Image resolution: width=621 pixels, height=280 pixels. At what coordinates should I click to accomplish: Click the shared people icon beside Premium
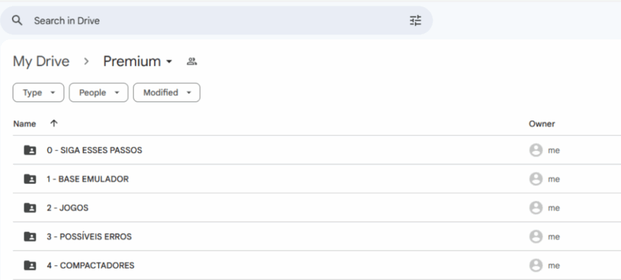tap(192, 61)
